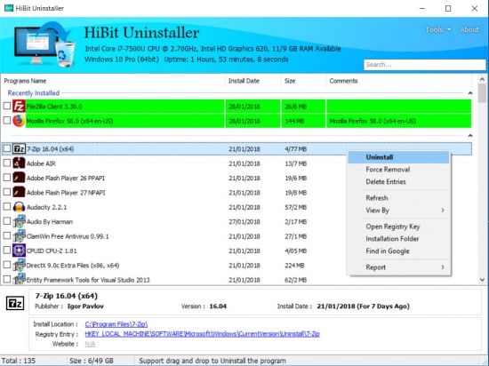Click the 7-Zip icon in the program list
This screenshot has height=366, width=489.
tap(19, 149)
